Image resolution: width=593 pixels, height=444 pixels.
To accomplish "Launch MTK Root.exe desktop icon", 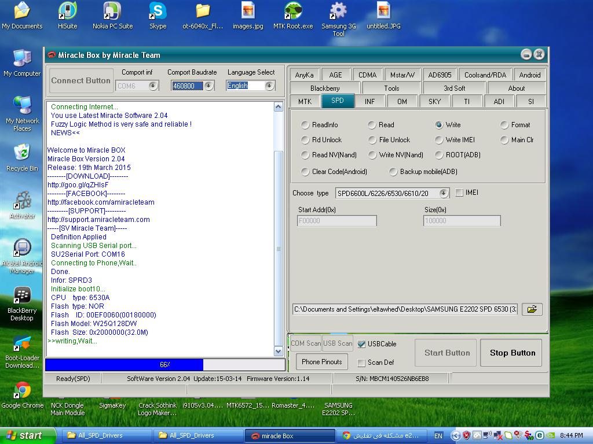I will (x=293, y=15).
